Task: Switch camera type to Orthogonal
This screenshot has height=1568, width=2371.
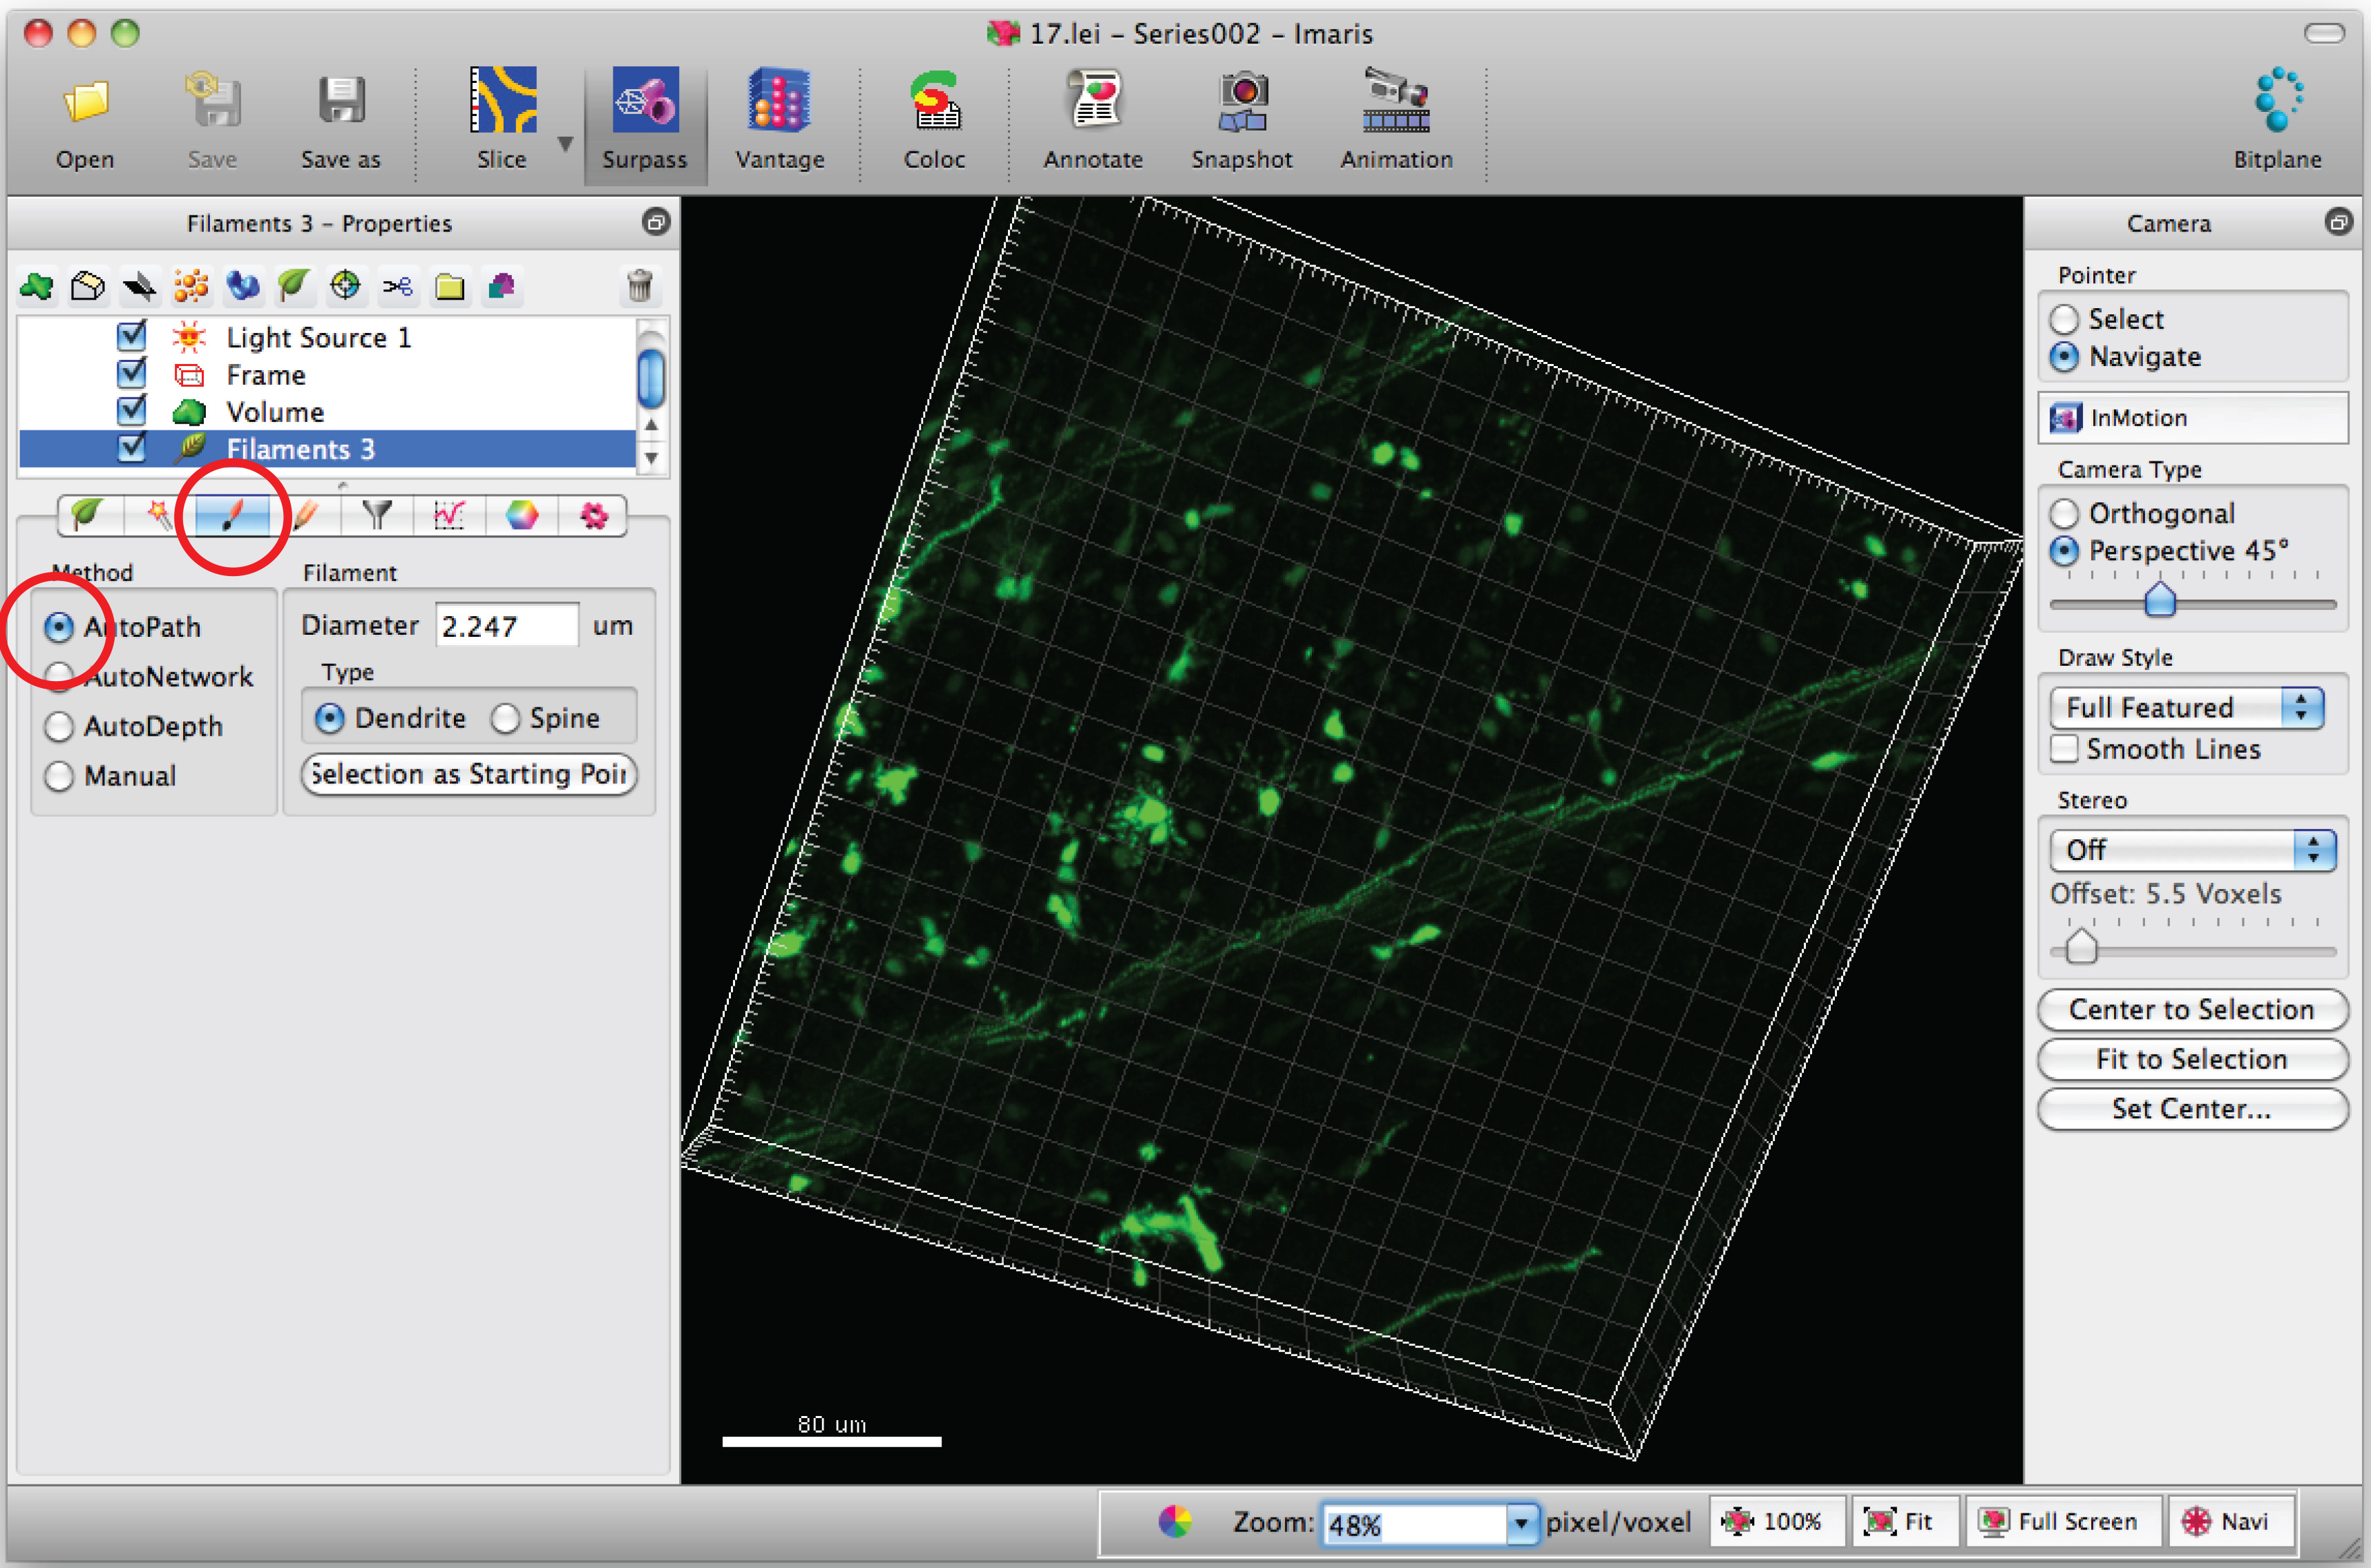Action: (2064, 513)
